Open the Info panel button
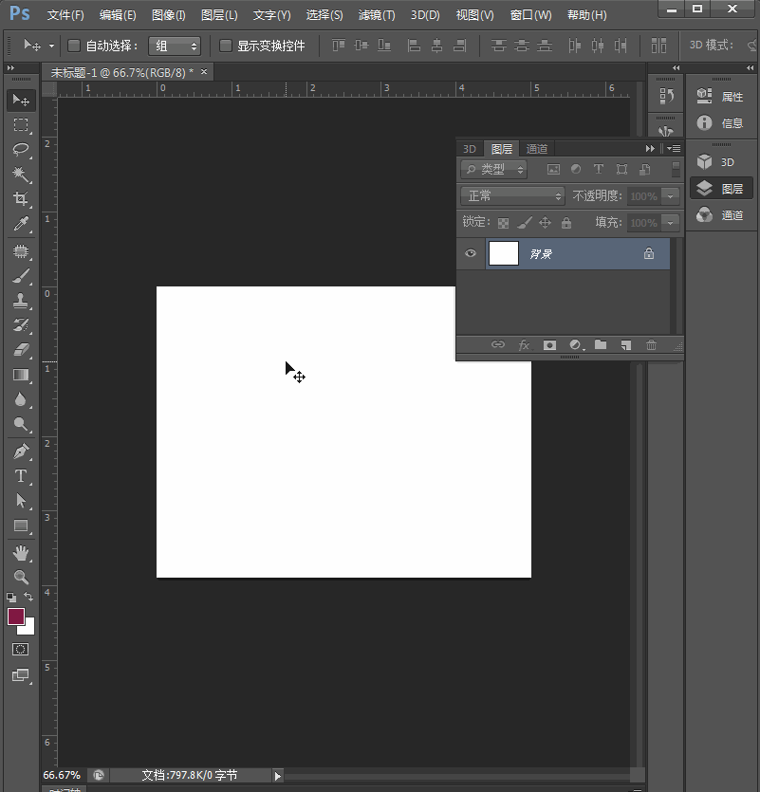760x792 pixels. [721, 122]
